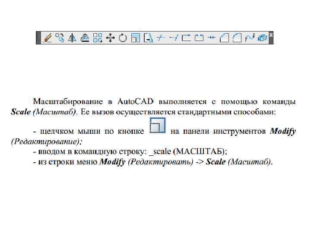Click 'Modify' in the 'из строки меню' line
The height and width of the screenshot is (233, 311).
(112, 162)
